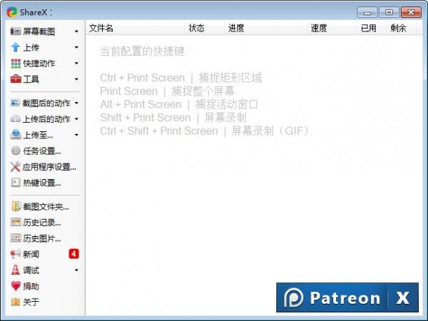Screen dimensions: 428x321
Task: Click the 剩余 column header
Action: 401,28
